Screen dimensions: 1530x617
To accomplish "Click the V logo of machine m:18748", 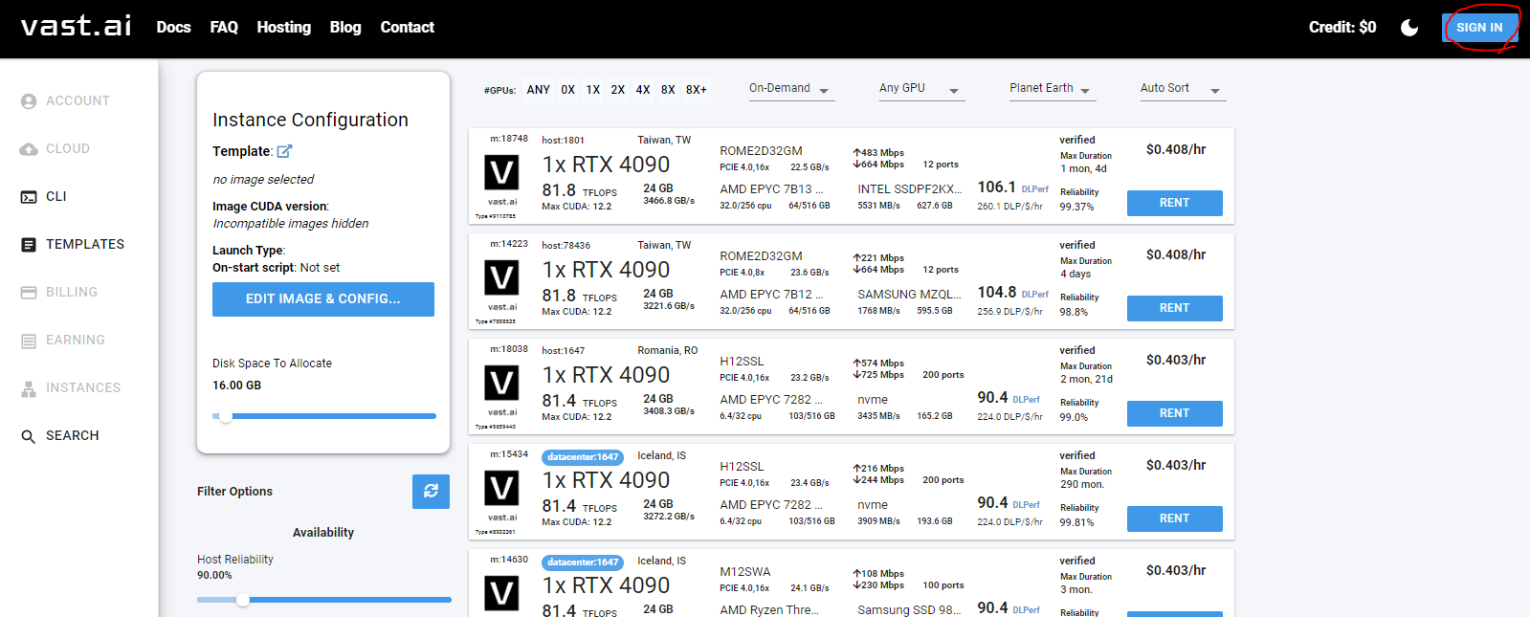I will click(502, 173).
